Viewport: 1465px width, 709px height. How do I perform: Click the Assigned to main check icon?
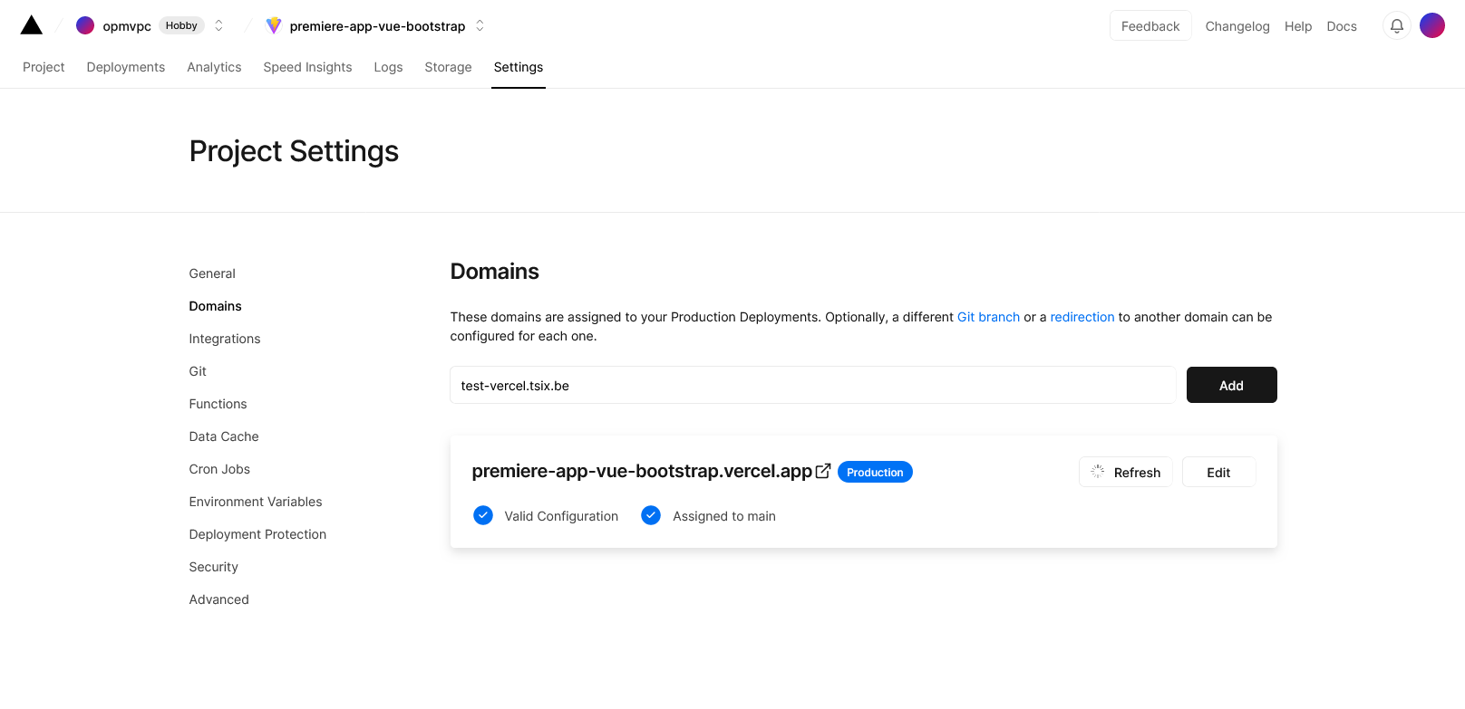[x=651, y=515]
